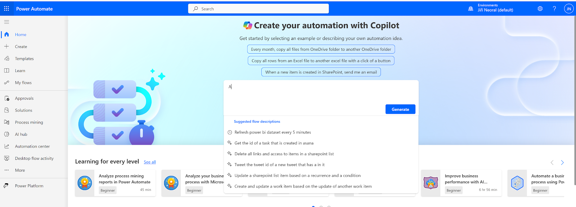Open the app launcher waffle icon

[x=6, y=9]
